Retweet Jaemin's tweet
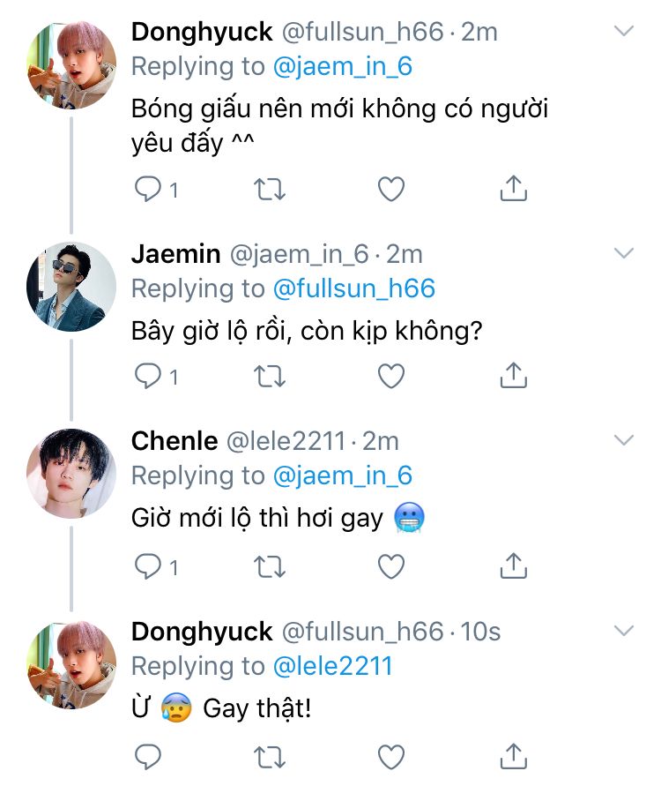This screenshot has height=786, width=661. pyautogui.click(x=269, y=377)
